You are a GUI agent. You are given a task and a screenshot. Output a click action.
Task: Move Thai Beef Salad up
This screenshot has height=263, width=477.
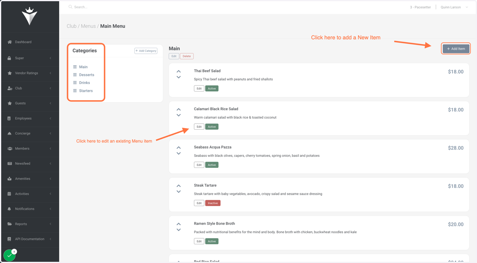[x=178, y=71]
